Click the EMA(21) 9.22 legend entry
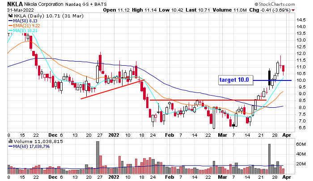This screenshot has height=181, width=313. (24, 26)
